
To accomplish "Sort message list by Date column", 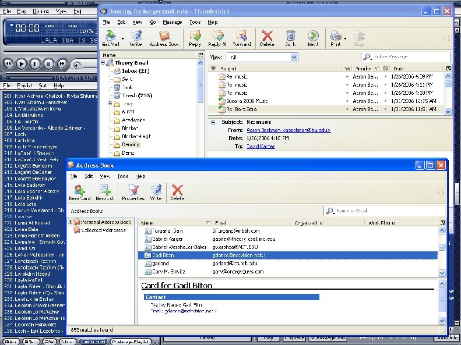I will (417, 68).
